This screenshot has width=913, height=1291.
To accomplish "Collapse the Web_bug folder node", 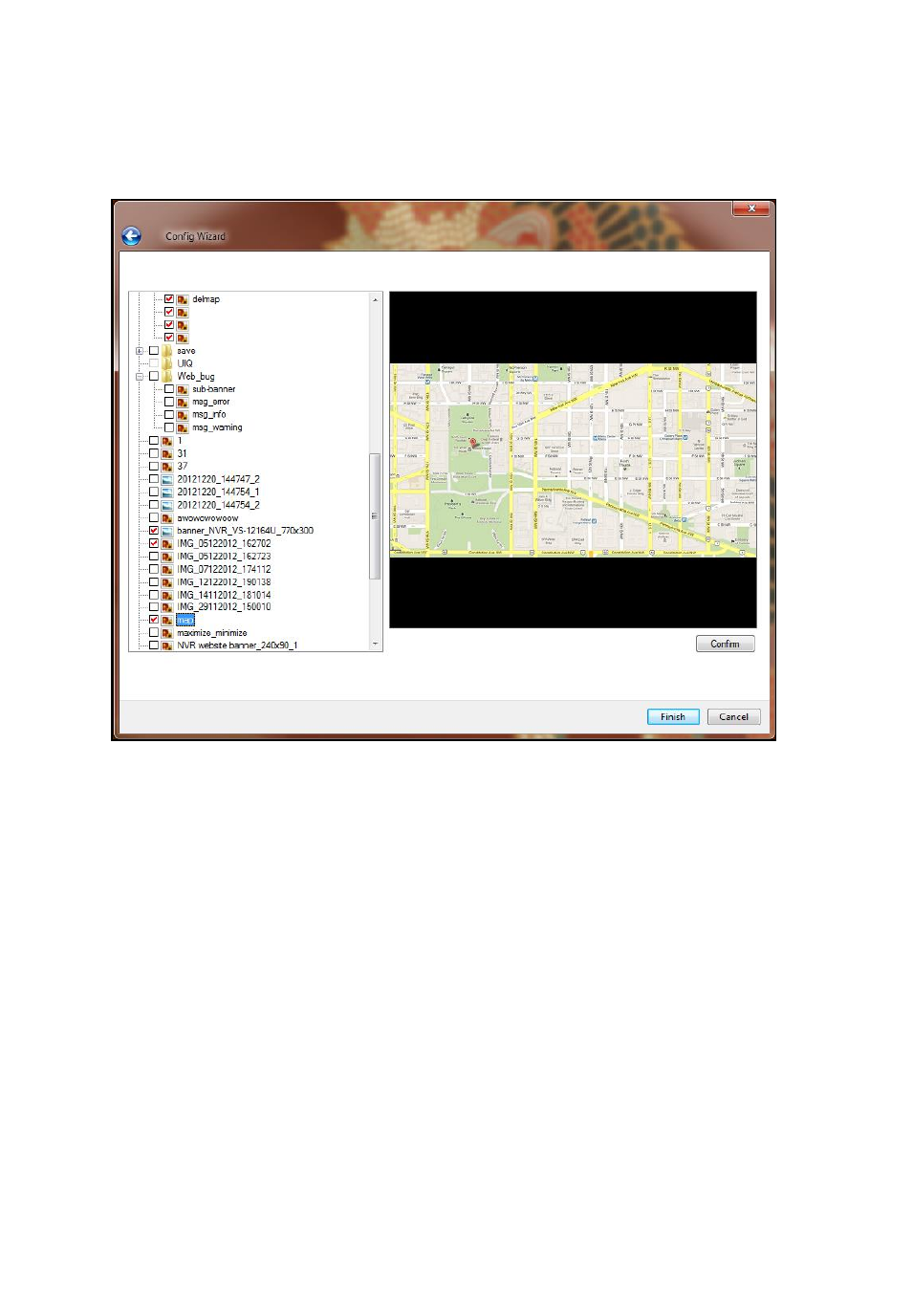I will 140,377.
